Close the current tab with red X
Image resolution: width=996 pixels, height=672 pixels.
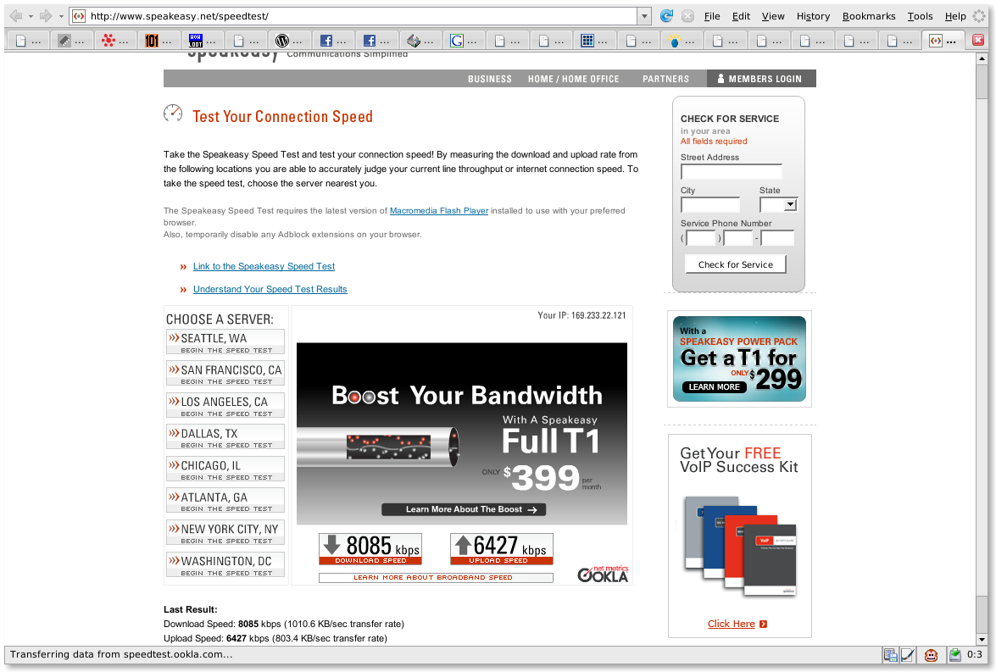[978, 41]
